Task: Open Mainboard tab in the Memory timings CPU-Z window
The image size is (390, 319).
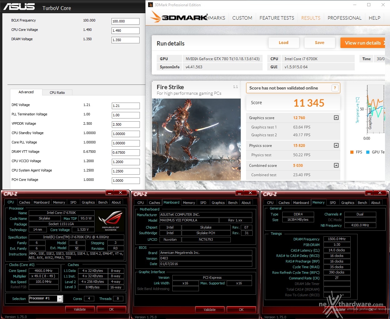Action: click(301, 203)
